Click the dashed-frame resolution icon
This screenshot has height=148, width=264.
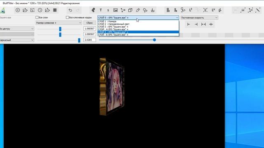32,10
